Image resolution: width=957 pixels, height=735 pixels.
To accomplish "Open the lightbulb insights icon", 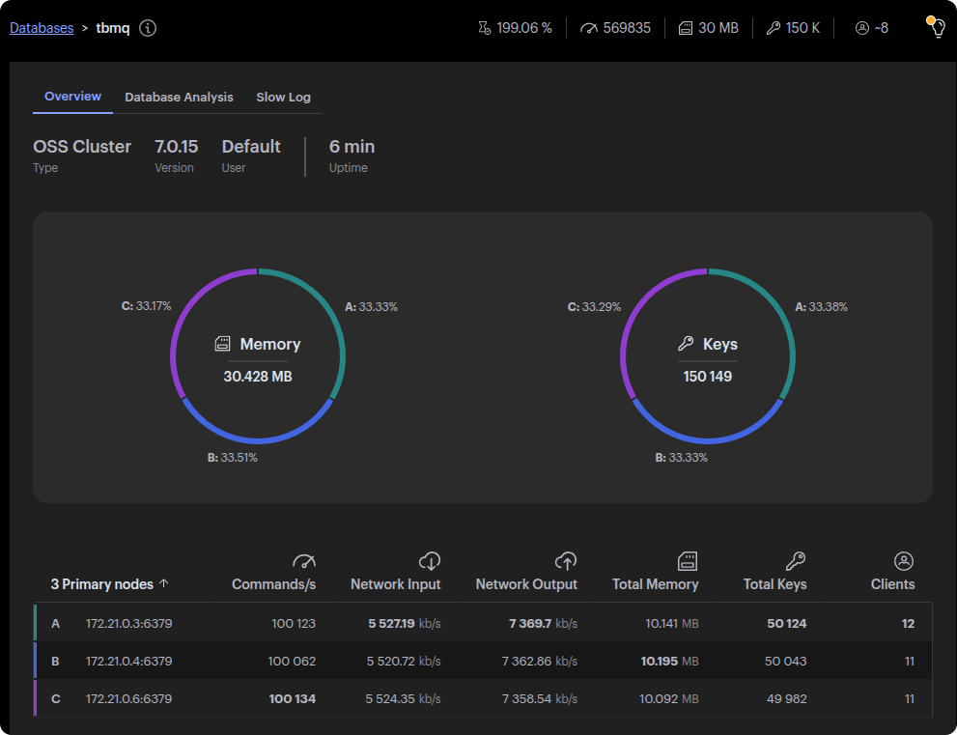I will tap(935, 27).
